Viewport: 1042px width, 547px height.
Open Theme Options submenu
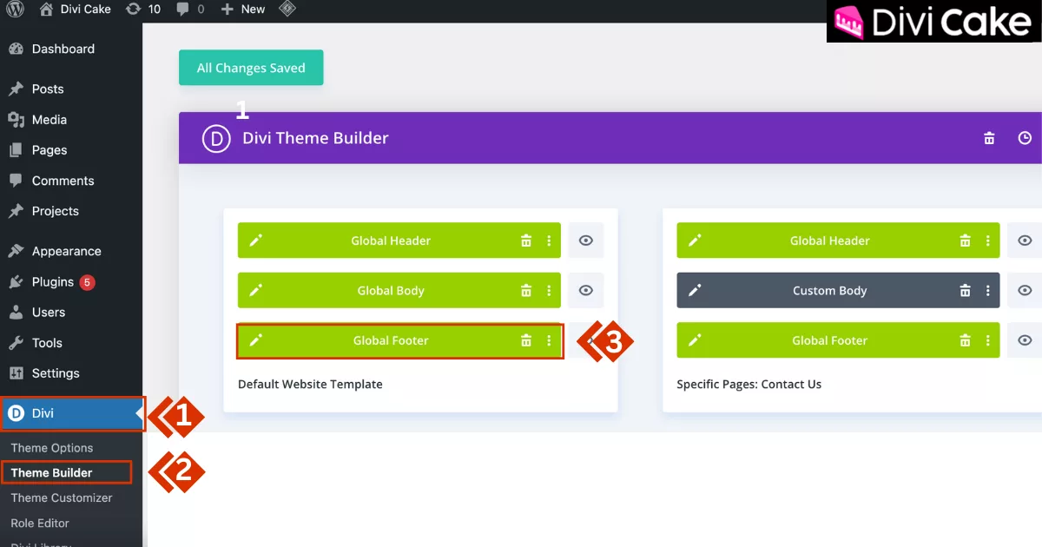[52, 448]
